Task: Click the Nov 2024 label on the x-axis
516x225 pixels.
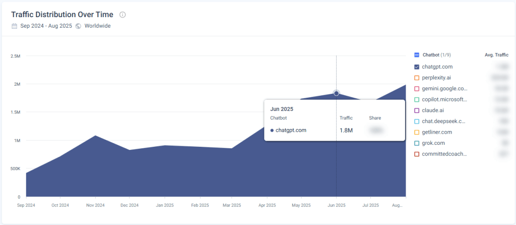Action: (x=94, y=205)
